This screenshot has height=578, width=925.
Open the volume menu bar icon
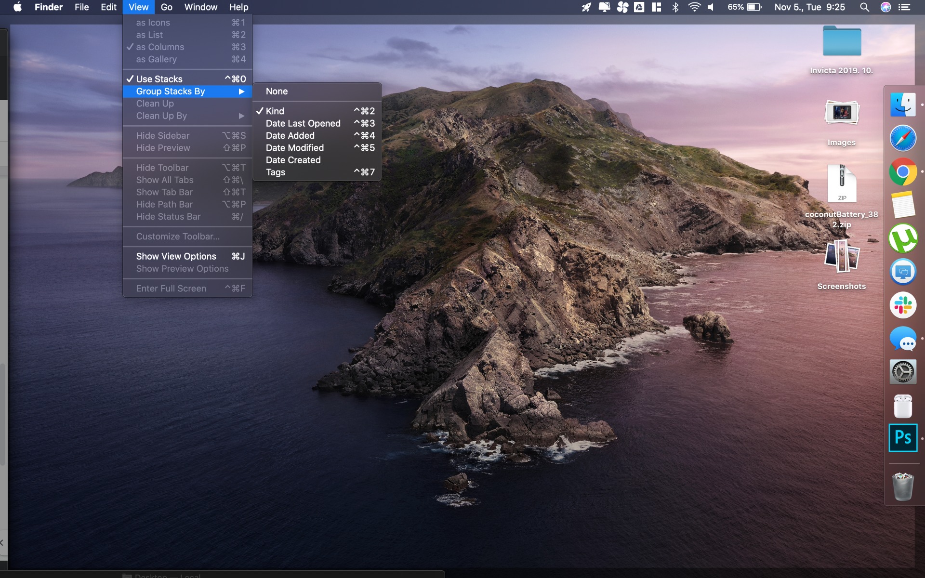pyautogui.click(x=711, y=7)
